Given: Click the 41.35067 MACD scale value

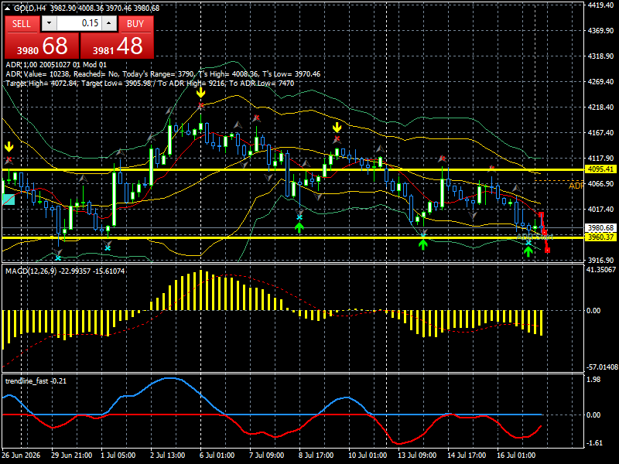Looking at the screenshot, I should [601, 270].
